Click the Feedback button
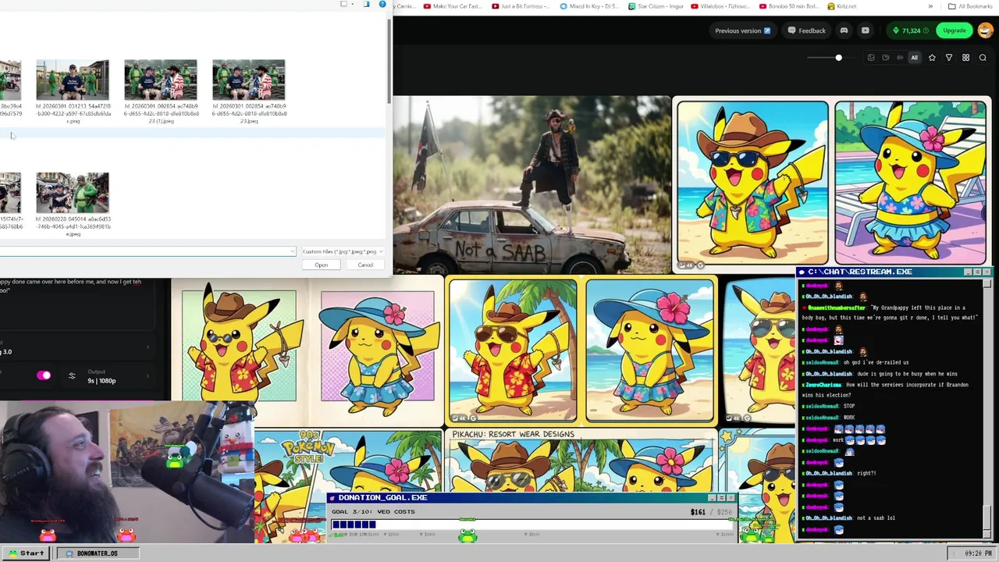 [x=807, y=30]
